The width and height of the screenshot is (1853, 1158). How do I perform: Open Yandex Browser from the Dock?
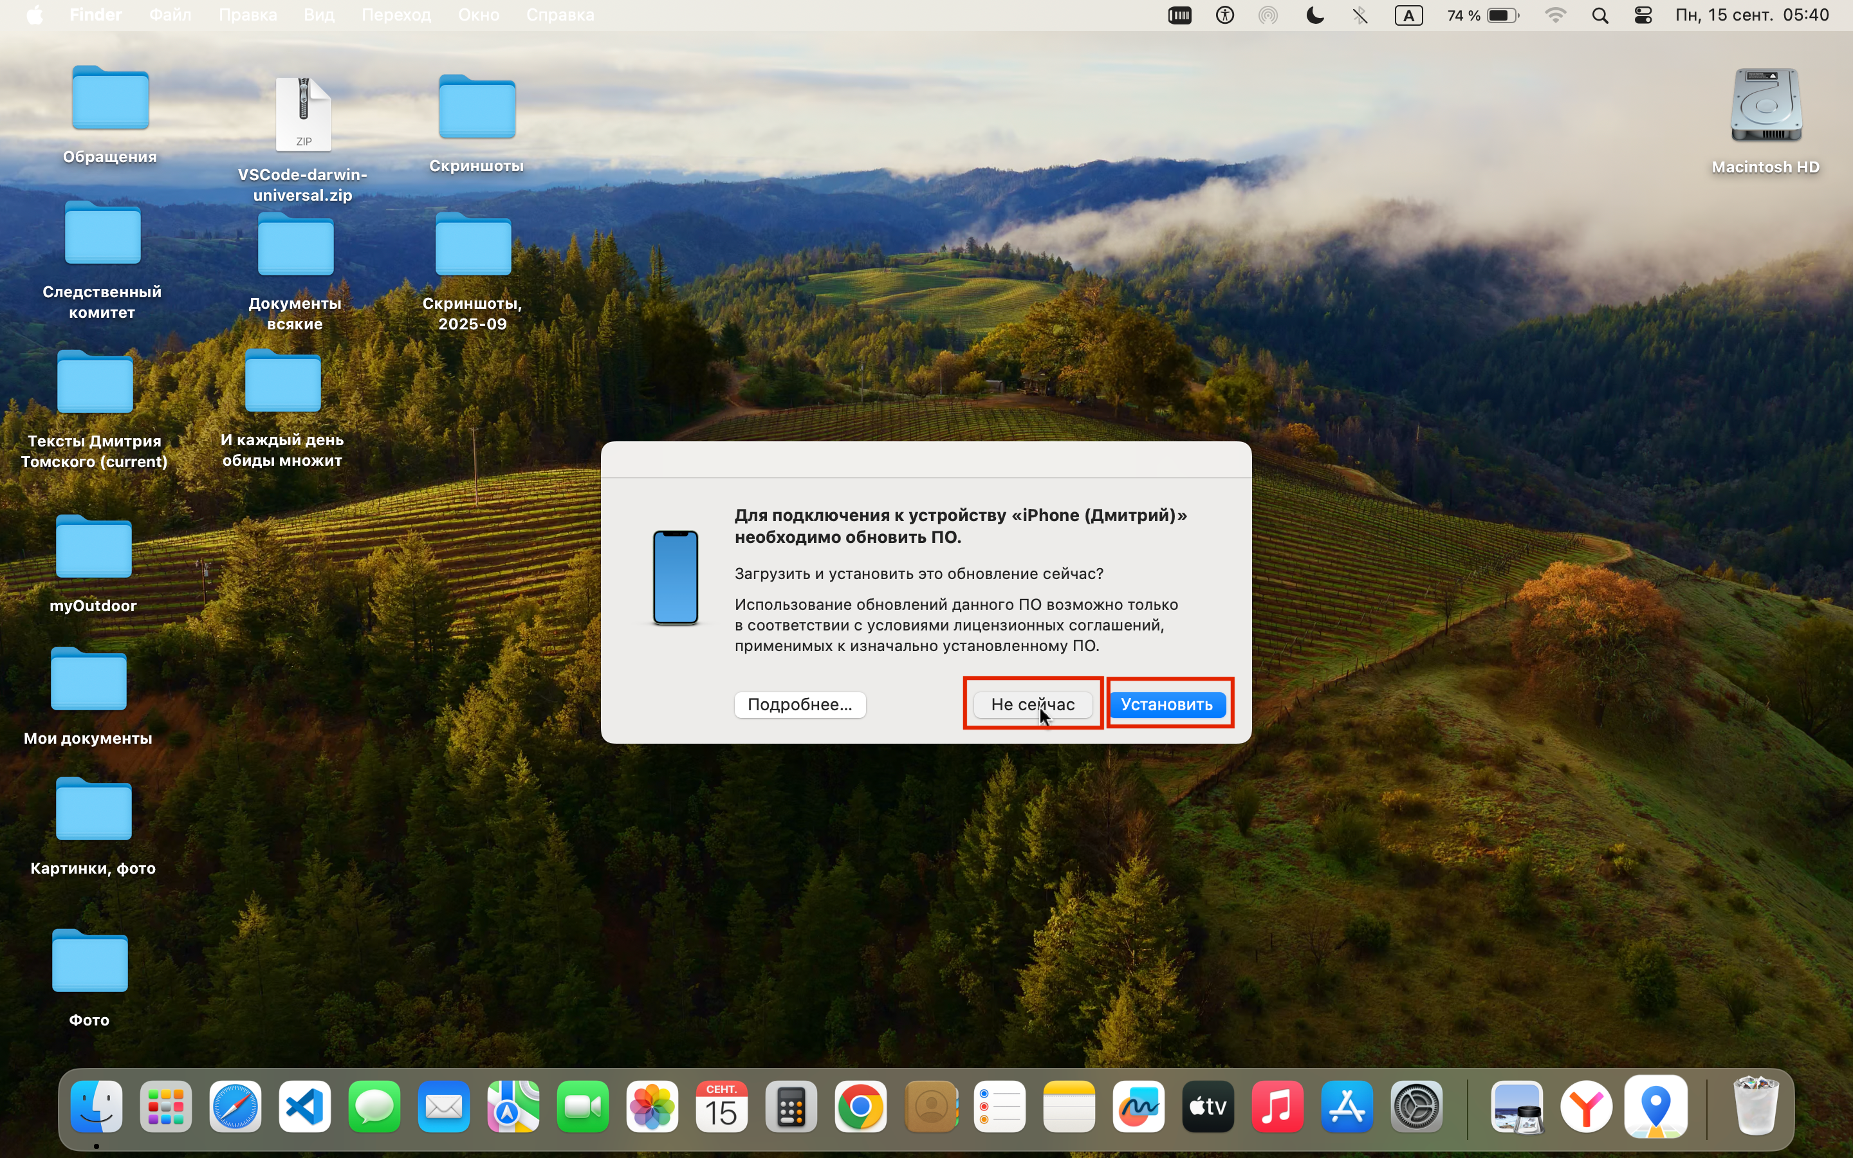point(1586,1107)
